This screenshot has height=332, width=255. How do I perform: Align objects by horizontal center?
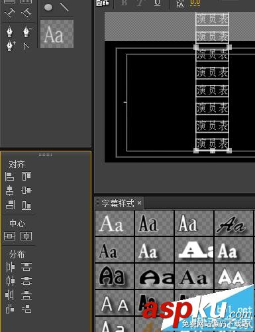tap(9, 191)
